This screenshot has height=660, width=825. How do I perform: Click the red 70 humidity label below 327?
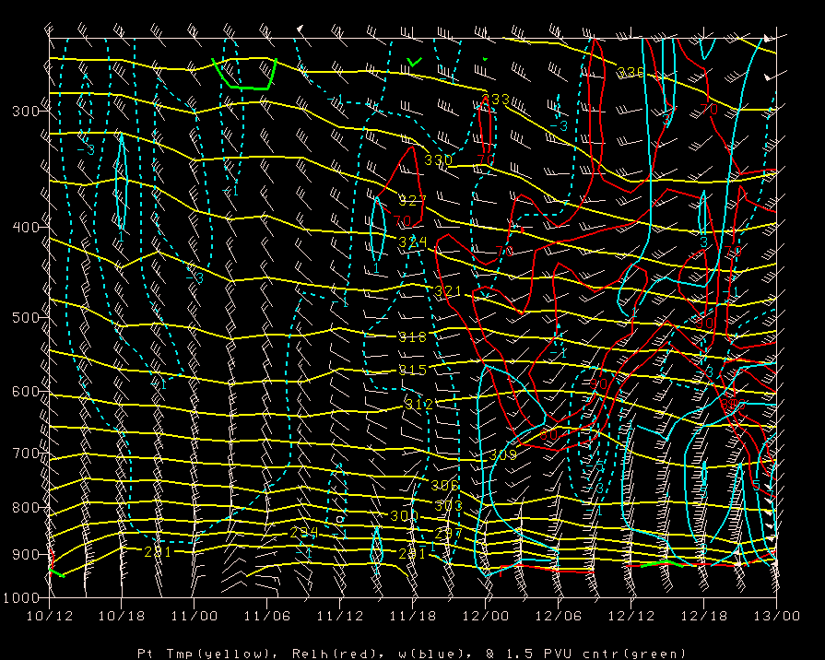tap(403, 222)
